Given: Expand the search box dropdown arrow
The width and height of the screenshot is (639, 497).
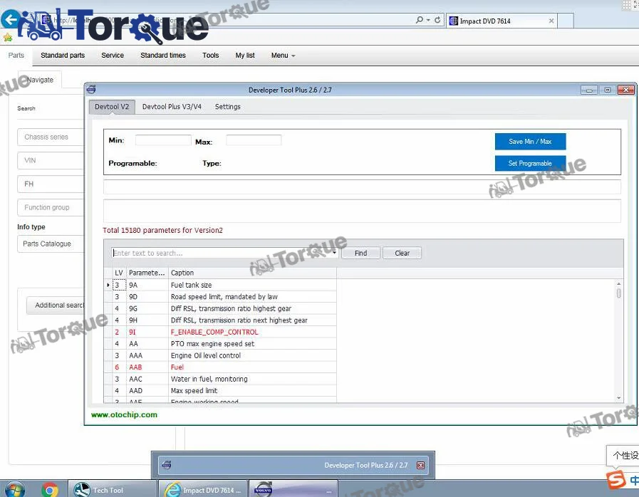Looking at the screenshot, I should [x=334, y=253].
